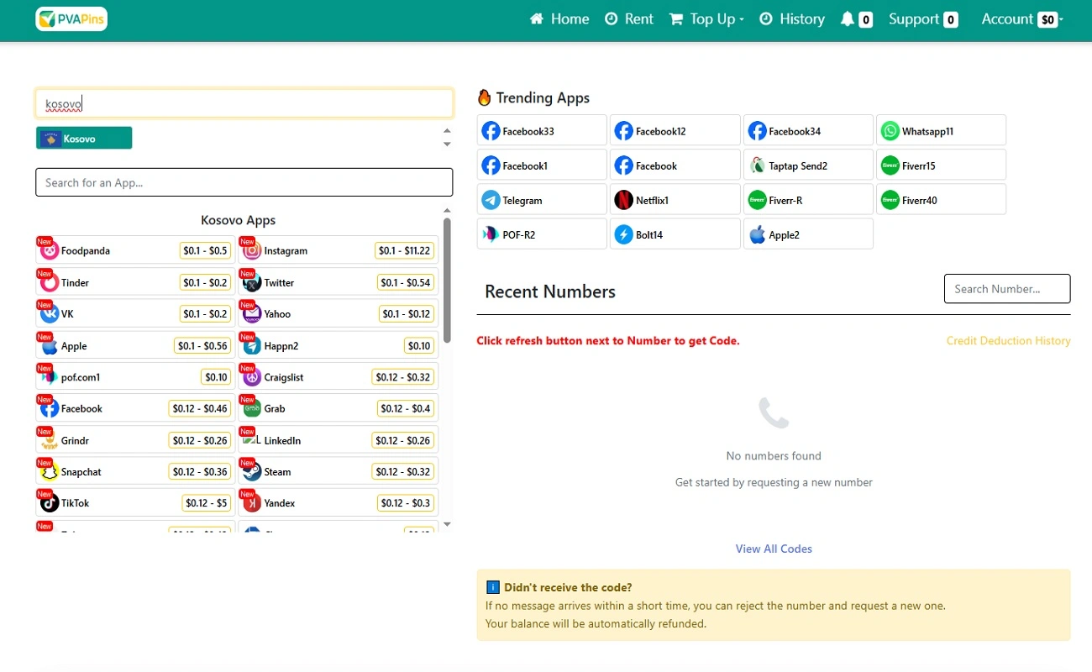Open the History page
The height and width of the screenshot is (672, 1092).
click(x=792, y=19)
